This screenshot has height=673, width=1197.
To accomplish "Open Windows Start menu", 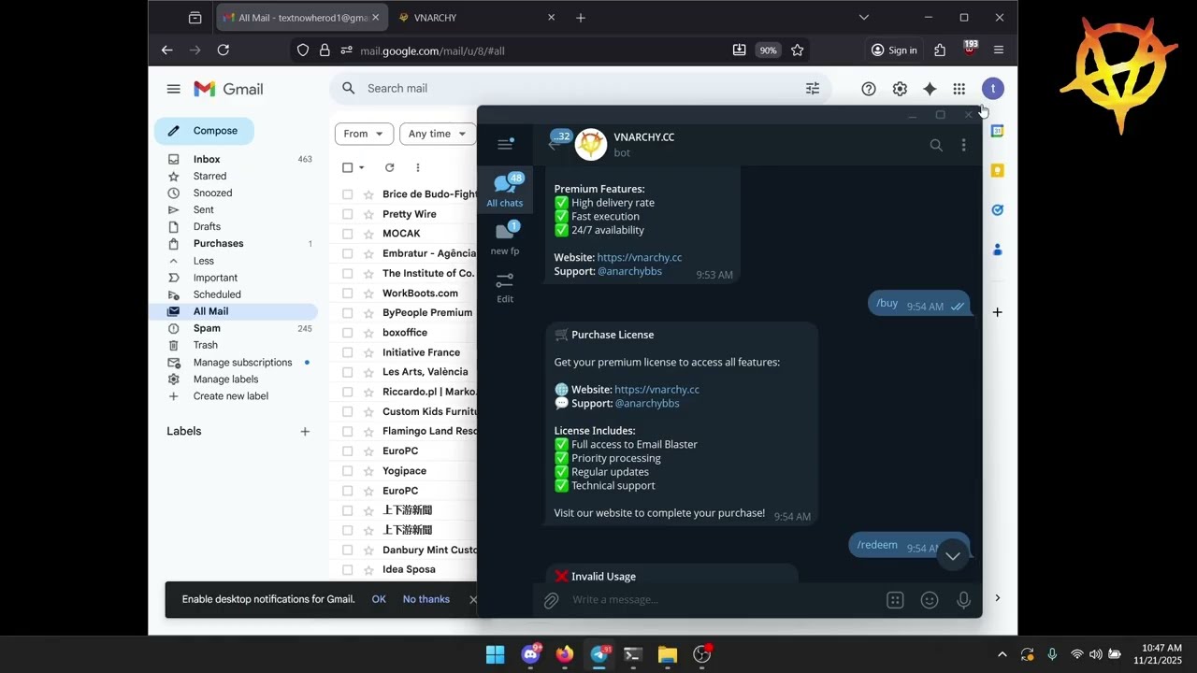I will pyautogui.click(x=496, y=654).
